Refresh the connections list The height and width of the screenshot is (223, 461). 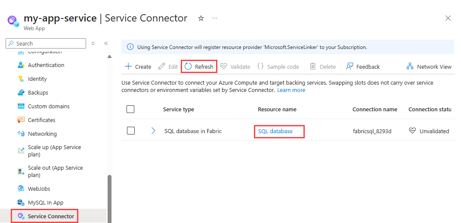coord(199,67)
